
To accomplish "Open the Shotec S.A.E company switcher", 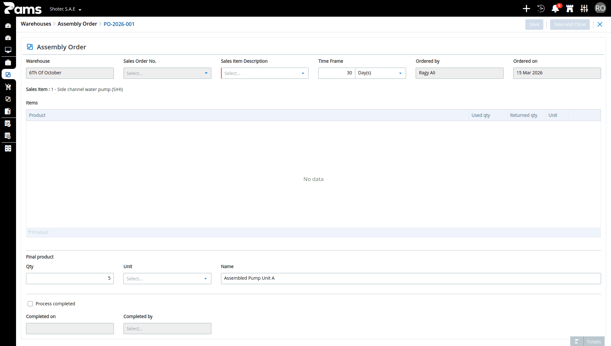I will click(x=65, y=9).
